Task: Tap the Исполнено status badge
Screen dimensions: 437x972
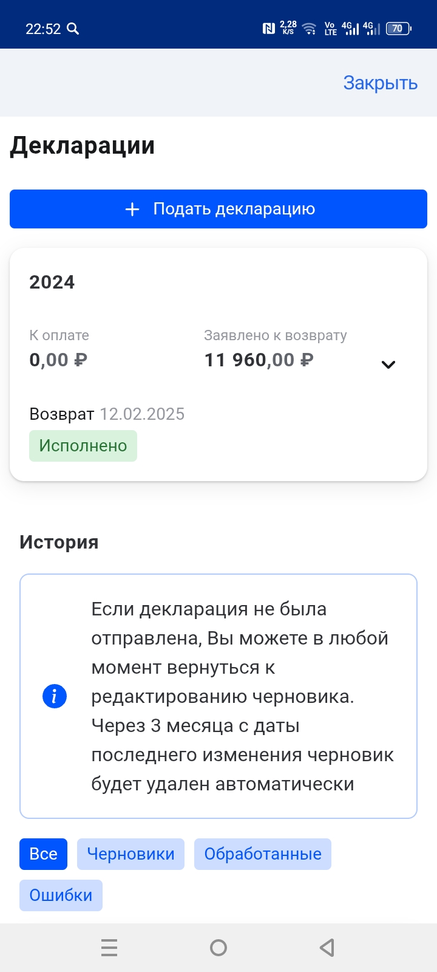Action: tap(83, 446)
